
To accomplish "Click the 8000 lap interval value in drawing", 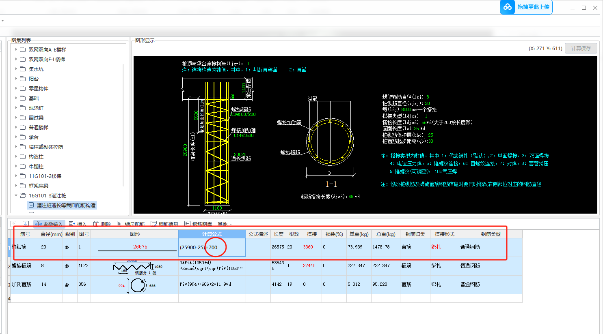I will pos(406,109).
